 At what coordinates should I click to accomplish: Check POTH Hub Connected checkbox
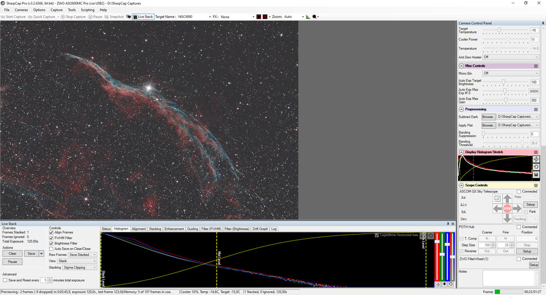[x=519, y=227]
